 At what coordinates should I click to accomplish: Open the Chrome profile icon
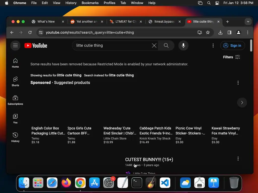click(238, 32)
